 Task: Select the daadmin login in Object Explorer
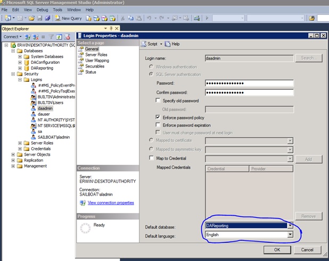coord(45,108)
